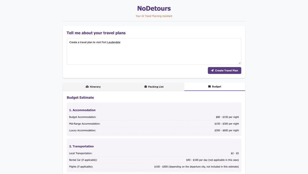Switch to the Itinerary tab
This screenshot has height=174, width=308.
pos(93,86)
